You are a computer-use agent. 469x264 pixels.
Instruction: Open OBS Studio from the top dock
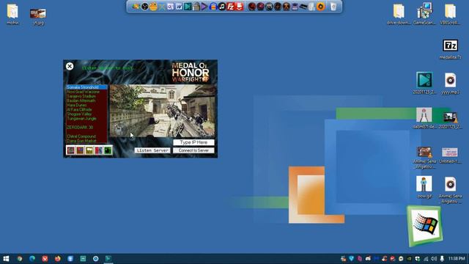coord(145,7)
